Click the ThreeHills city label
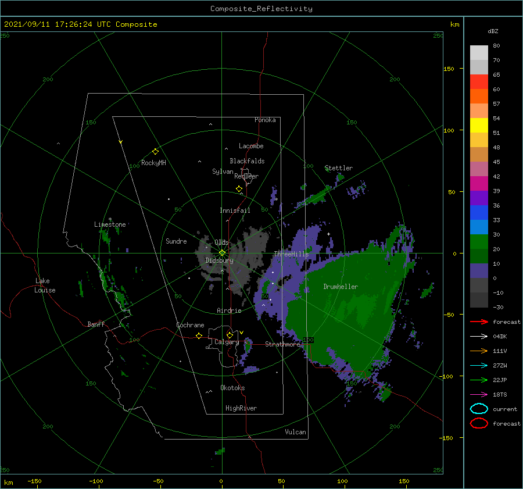 point(291,254)
